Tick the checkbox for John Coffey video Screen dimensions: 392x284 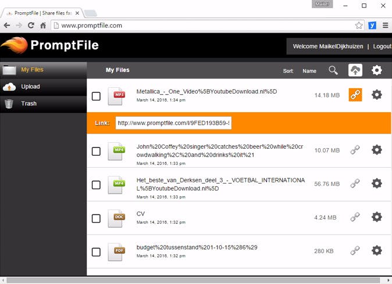point(96,151)
